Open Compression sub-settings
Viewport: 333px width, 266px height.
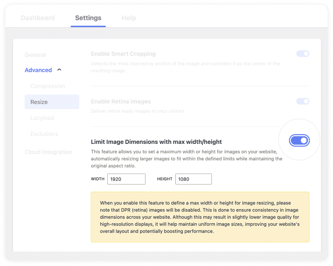coord(48,86)
